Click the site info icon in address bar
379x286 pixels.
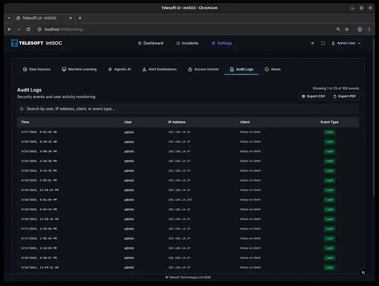(40, 29)
